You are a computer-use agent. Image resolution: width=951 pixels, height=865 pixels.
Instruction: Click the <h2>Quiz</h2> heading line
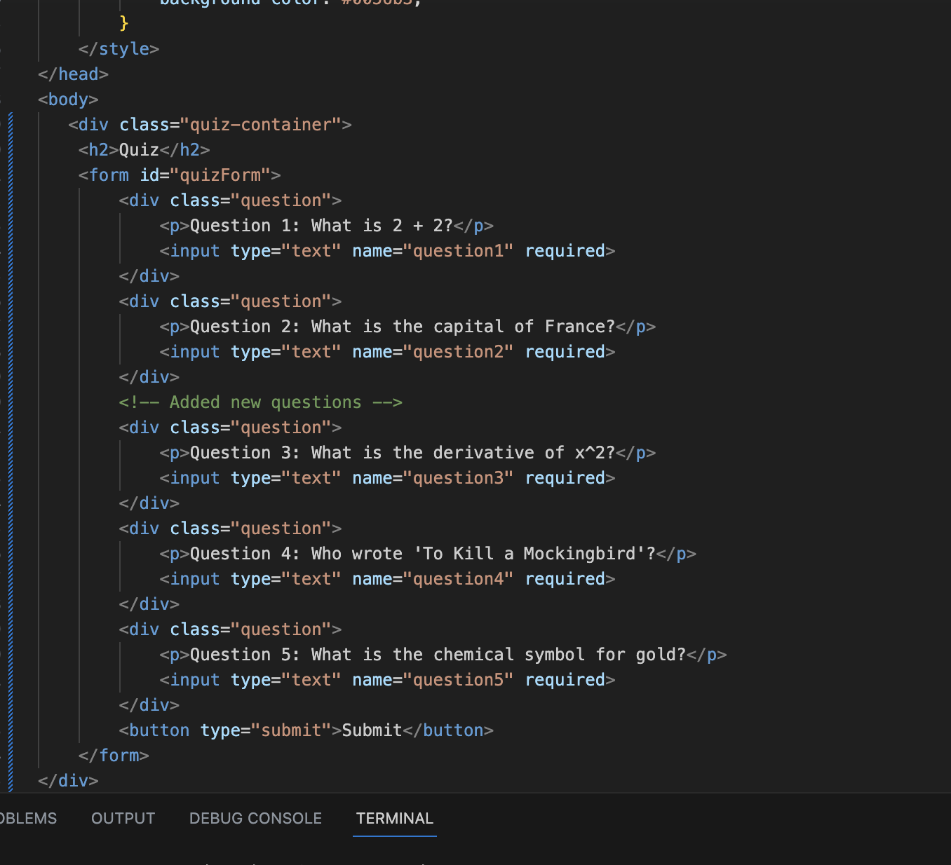[x=144, y=150]
